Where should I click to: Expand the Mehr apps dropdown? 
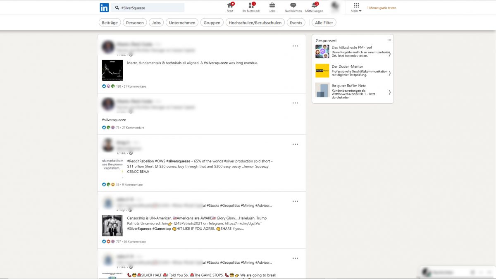[x=356, y=7]
